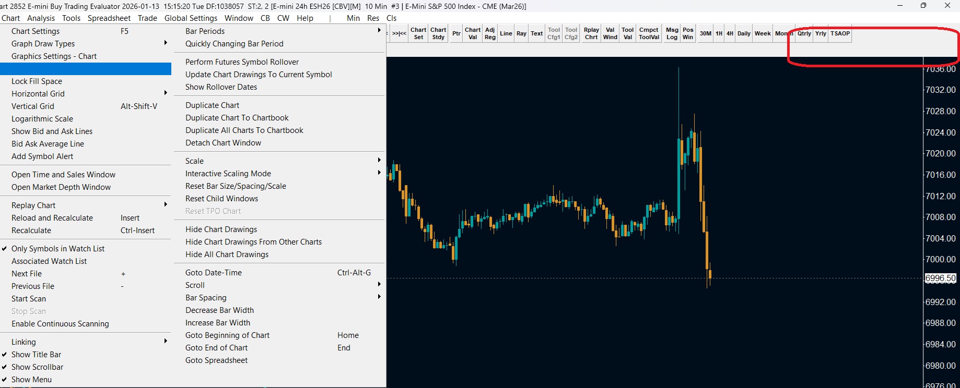Expand the Scroll submenu
This screenshot has width=960, height=388.
[279, 285]
